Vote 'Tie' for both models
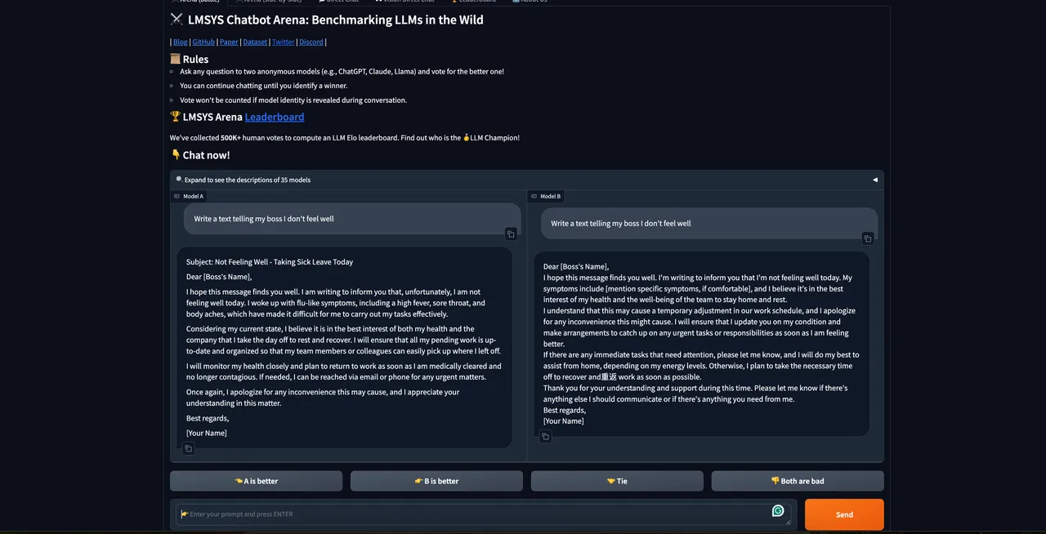 [x=617, y=481]
